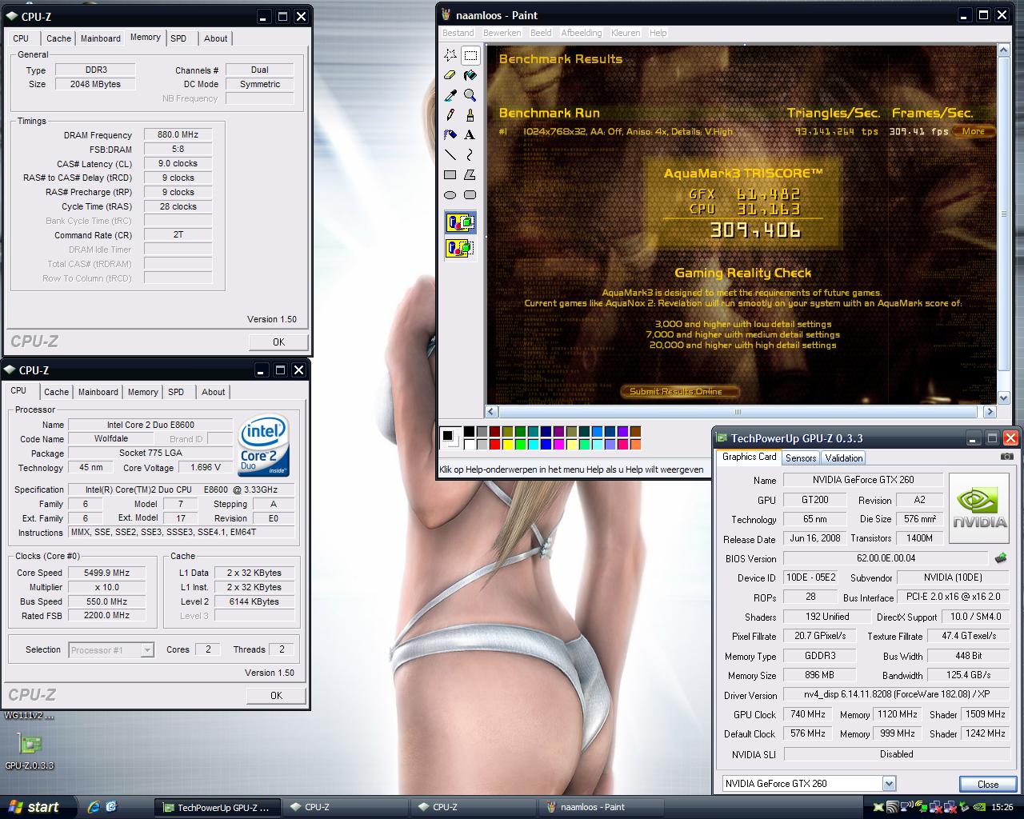Select the Text tool in Paint
This screenshot has width=1024, height=819.
click(470, 134)
